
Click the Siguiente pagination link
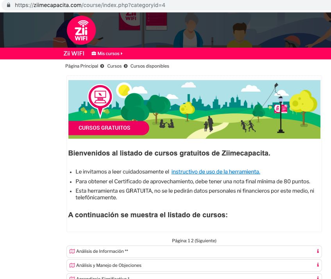click(x=206, y=241)
